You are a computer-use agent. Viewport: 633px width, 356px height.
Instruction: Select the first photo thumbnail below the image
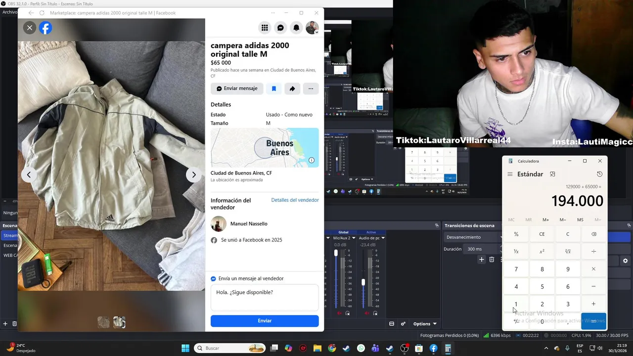[x=103, y=322]
